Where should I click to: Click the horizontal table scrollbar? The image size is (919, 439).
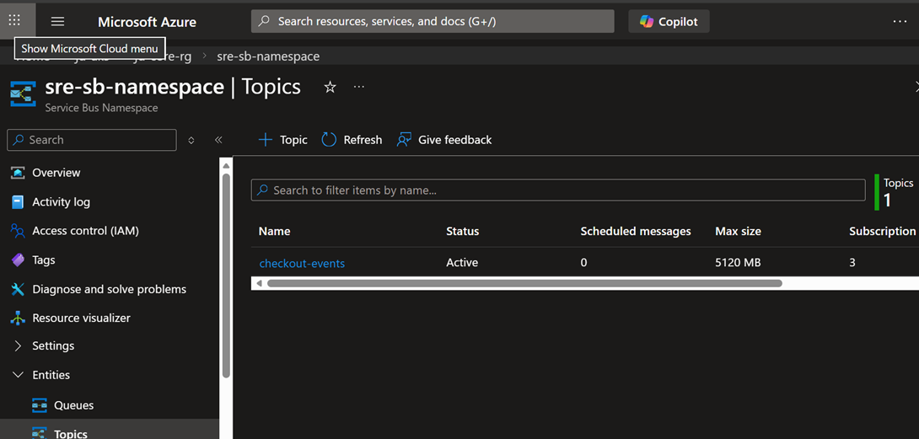[524, 283]
